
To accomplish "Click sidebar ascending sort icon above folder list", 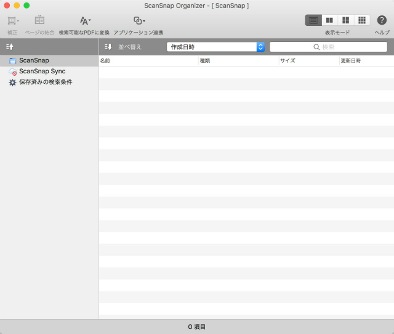I will (10, 47).
